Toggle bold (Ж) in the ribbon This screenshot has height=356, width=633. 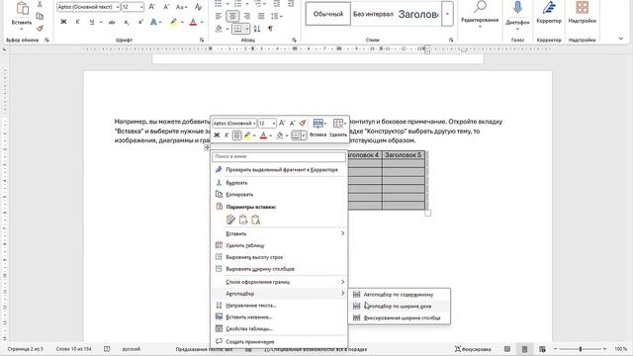click(63, 22)
